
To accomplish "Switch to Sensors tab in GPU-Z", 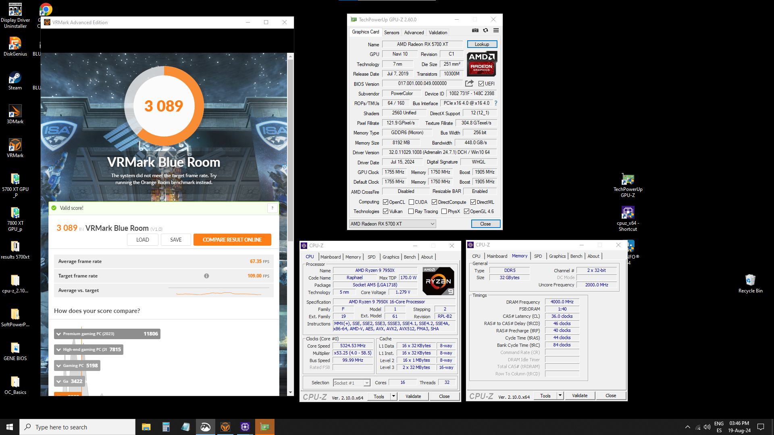I will click(391, 33).
